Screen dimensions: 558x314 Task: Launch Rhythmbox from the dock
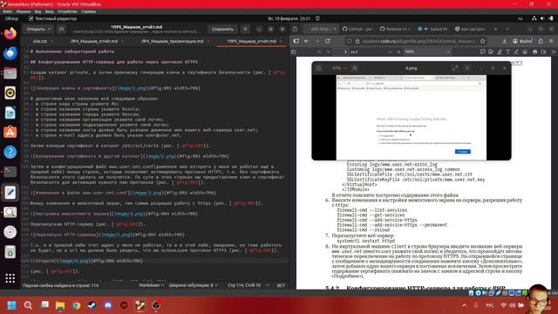tap(10, 93)
